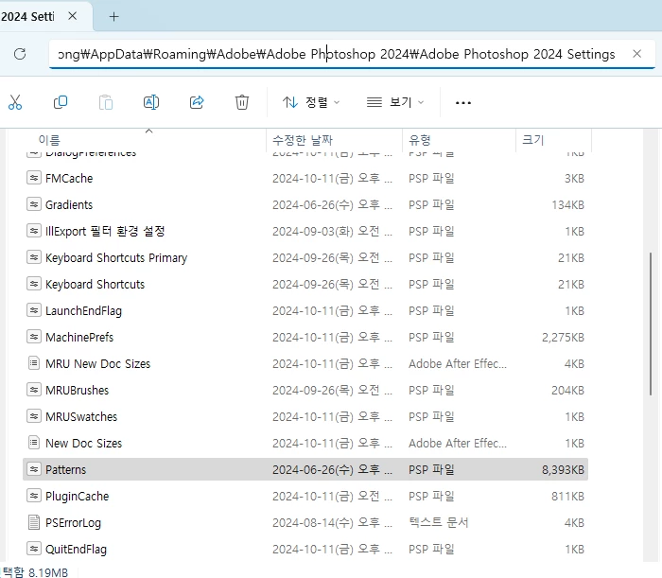Viewport: 662px width, 578px height.
Task: Sort by 크기 column header
Action: pyautogui.click(x=533, y=140)
